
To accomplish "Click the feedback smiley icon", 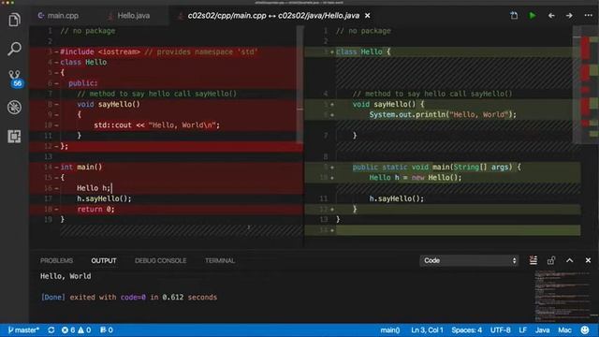I will click(585, 330).
